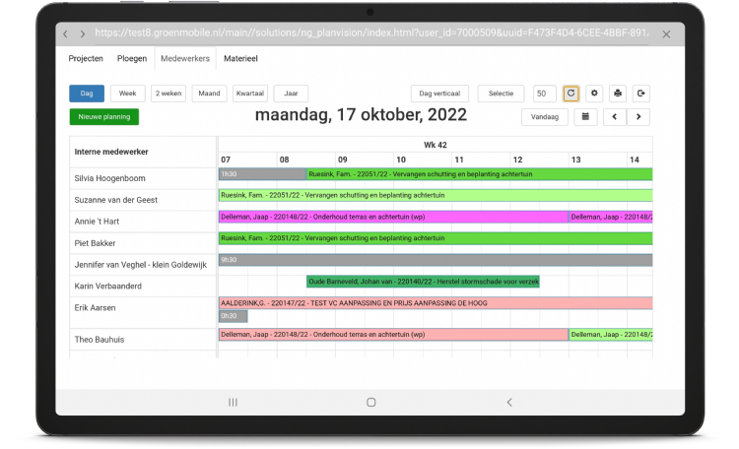Click the print icon
Screen dimensions: 739x449
(x=618, y=94)
